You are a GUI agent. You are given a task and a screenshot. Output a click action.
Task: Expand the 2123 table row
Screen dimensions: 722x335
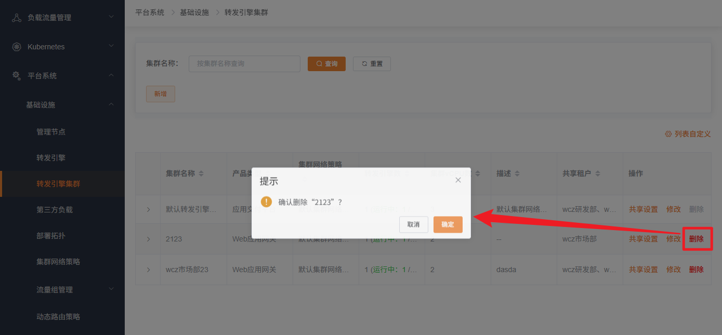pyautogui.click(x=148, y=239)
